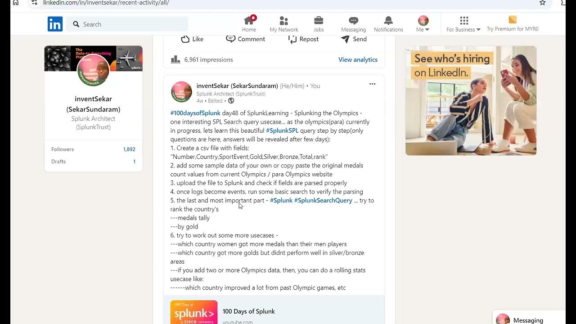The height and width of the screenshot is (324, 576).
Task: Bookmark page with the star icon
Action: click(542, 3)
